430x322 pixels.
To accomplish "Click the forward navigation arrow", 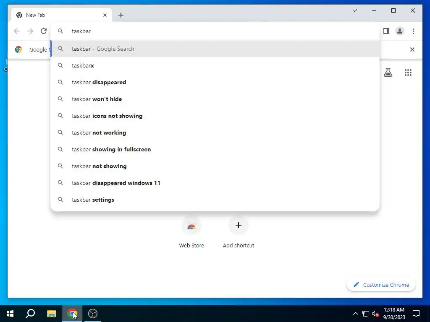I will (x=30, y=31).
